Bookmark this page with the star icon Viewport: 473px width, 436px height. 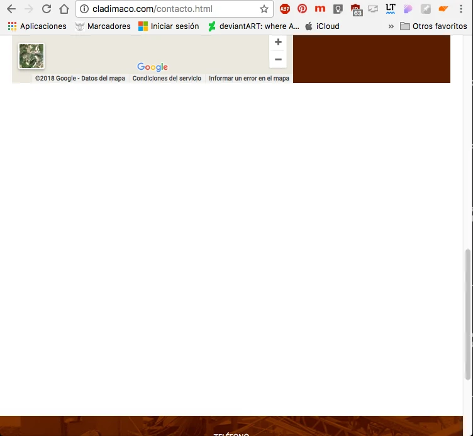coord(264,9)
